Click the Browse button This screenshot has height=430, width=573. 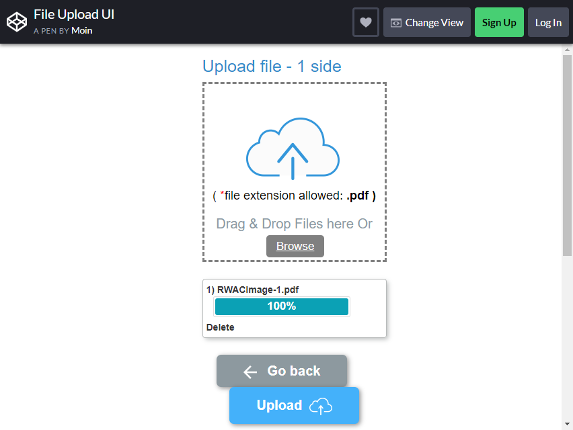click(295, 246)
